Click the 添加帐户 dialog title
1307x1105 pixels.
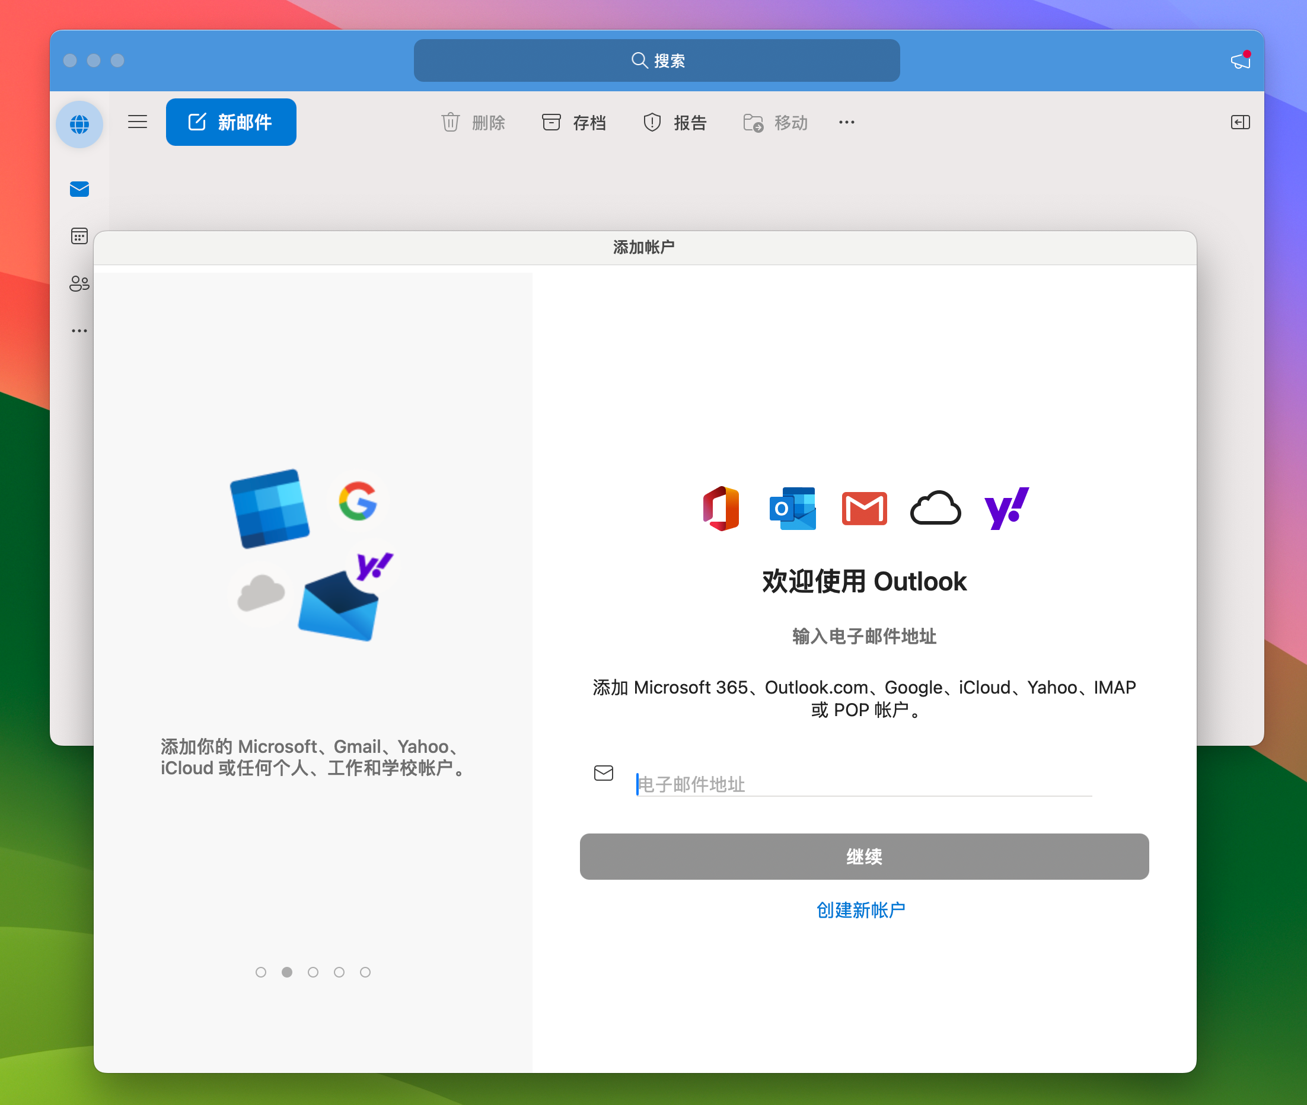coord(644,247)
